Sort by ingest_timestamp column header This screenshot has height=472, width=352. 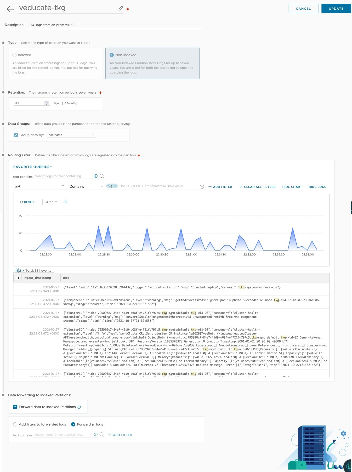(37, 278)
